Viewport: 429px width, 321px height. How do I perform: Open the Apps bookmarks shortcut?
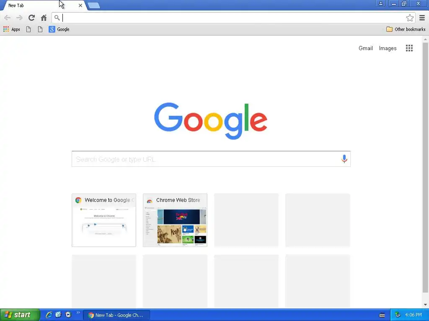click(x=11, y=29)
